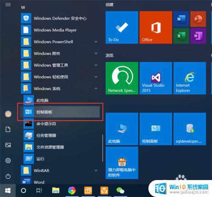
Task: Click the user account avatar
Action: coord(8,114)
